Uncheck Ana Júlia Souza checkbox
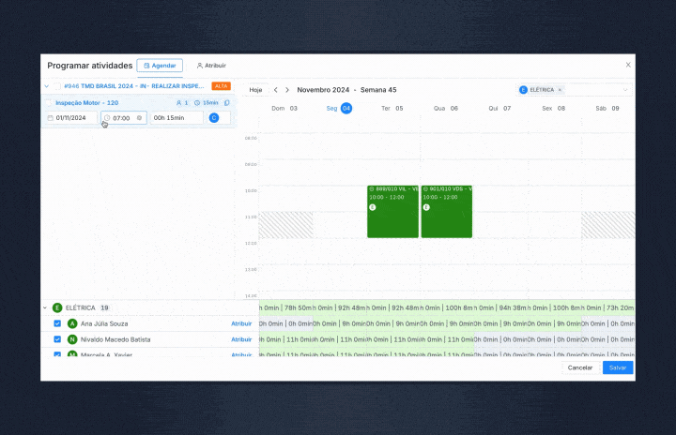The height and width of the screenshot is (435, 676). click(x=57, y=323)
